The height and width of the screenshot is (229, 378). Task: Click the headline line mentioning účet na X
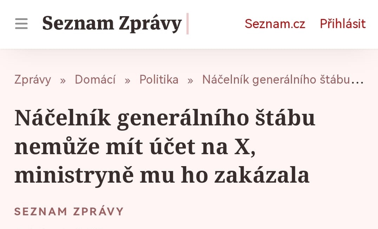[x=135, y=147]
